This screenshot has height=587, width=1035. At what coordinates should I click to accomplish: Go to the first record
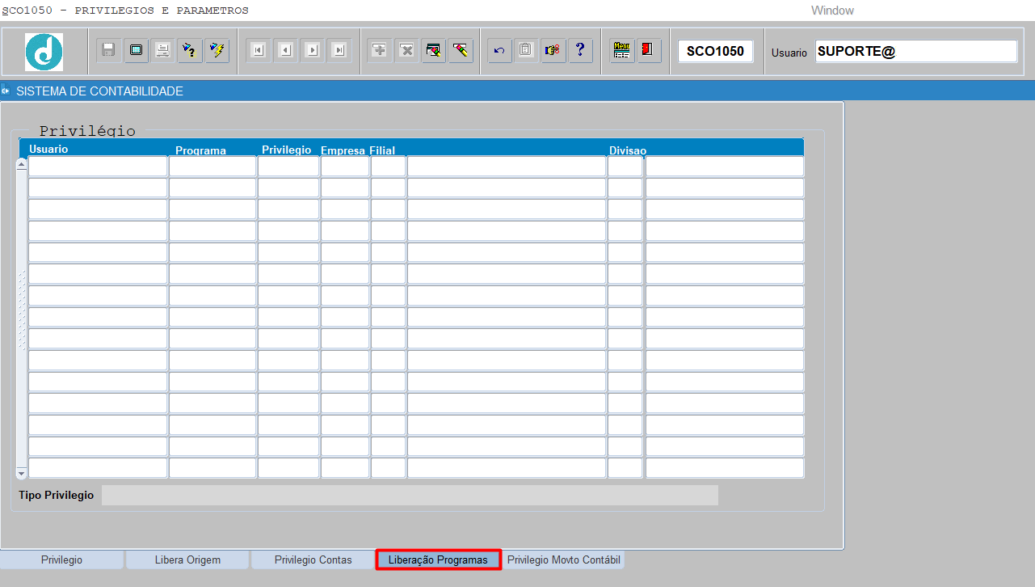point(259,50)
